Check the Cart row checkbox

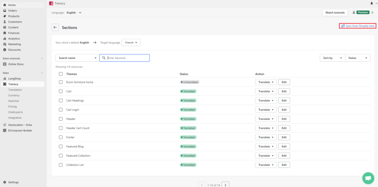coord(61,91)
